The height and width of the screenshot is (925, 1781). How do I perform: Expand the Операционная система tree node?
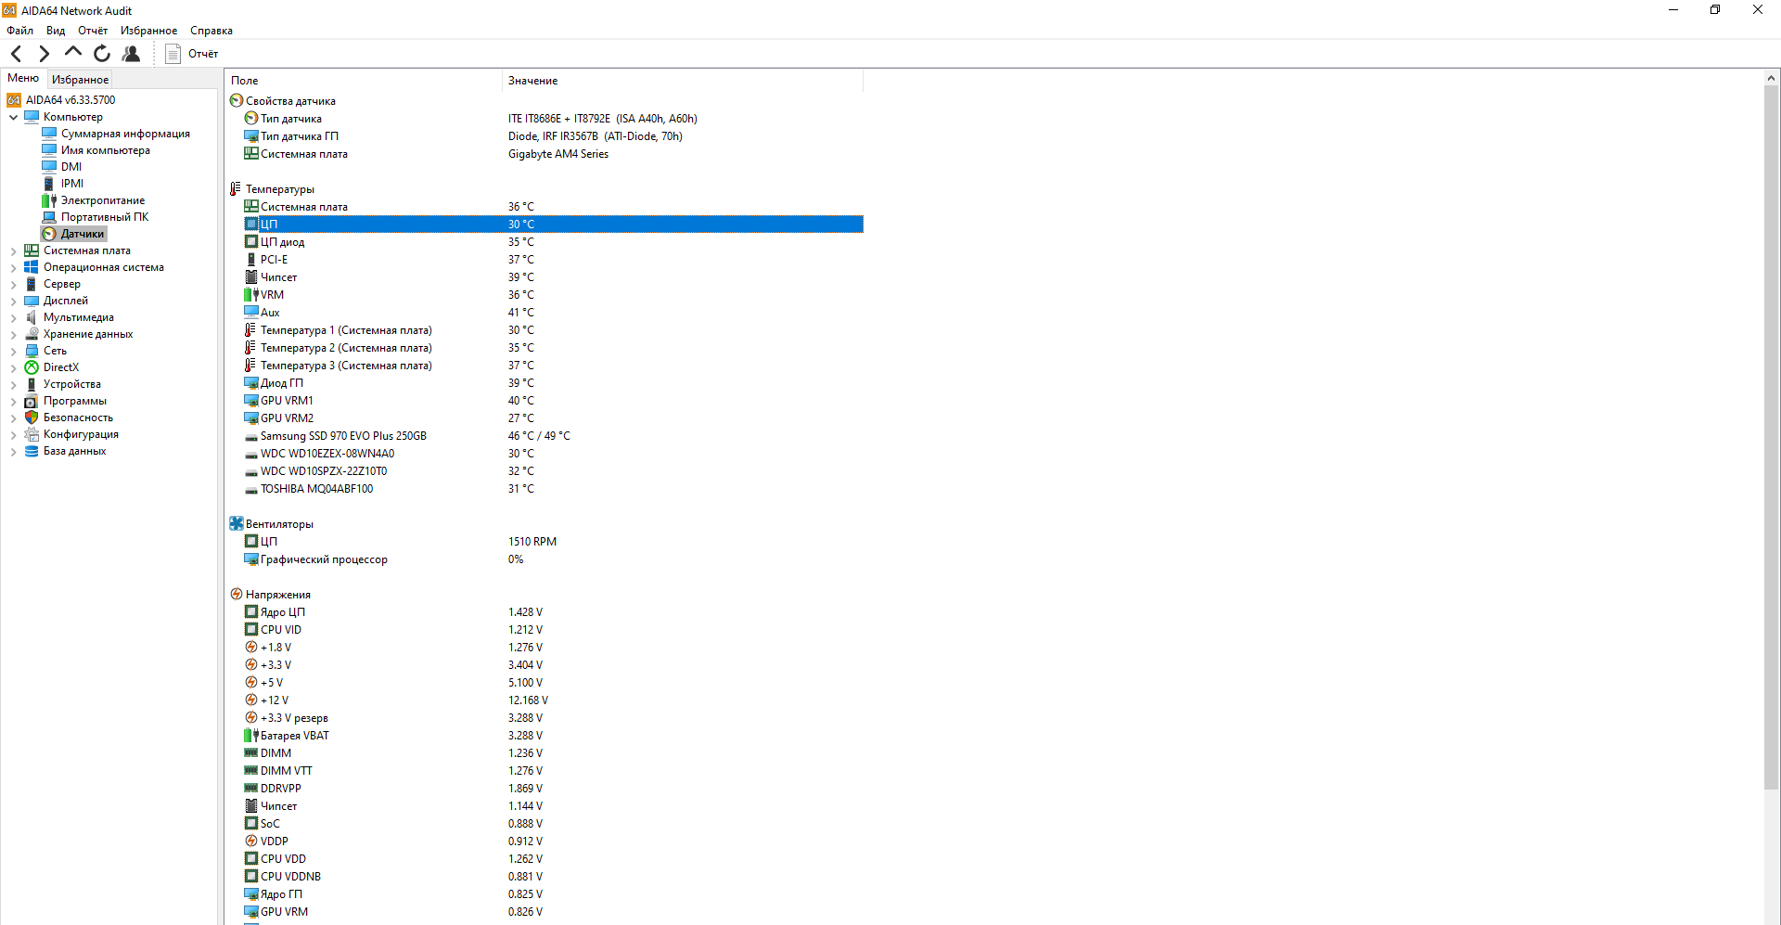click(x=13, y=267)
